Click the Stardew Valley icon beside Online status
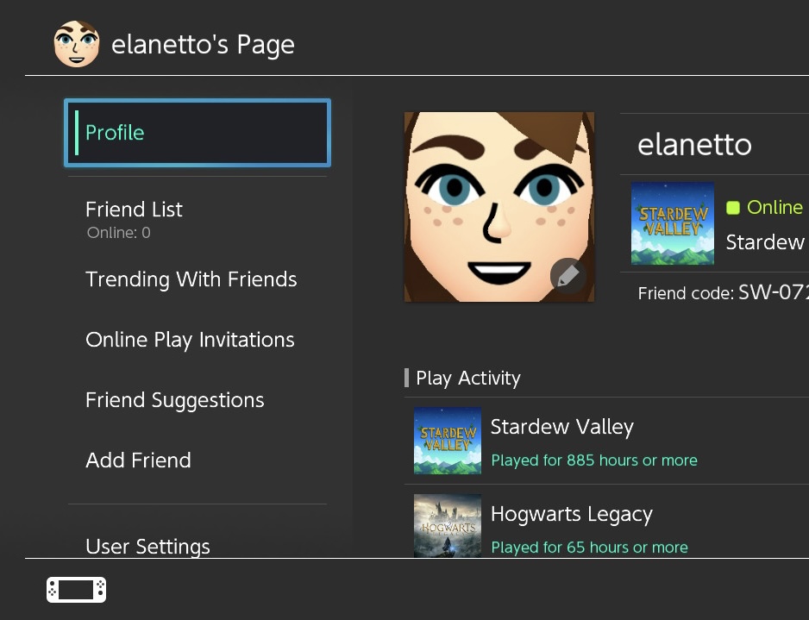809x620 pixels. tap(673, 223)
